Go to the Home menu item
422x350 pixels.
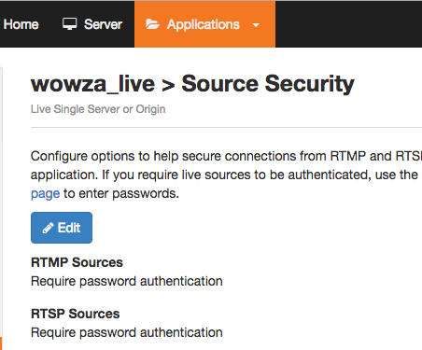pyautogui.click(x=21, y=24)
